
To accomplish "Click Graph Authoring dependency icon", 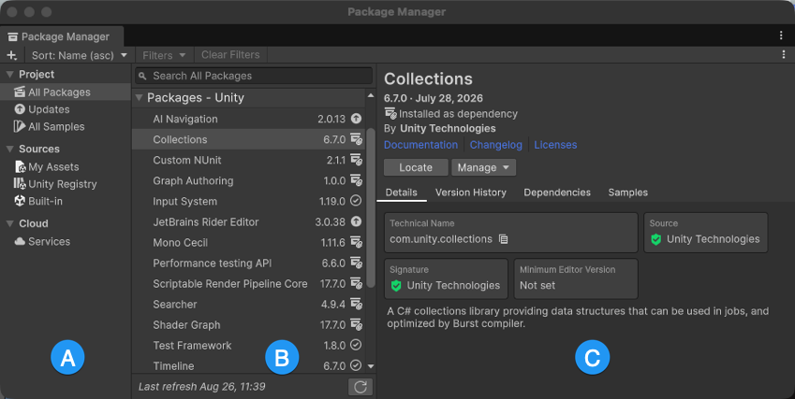I will coord(357,180).
